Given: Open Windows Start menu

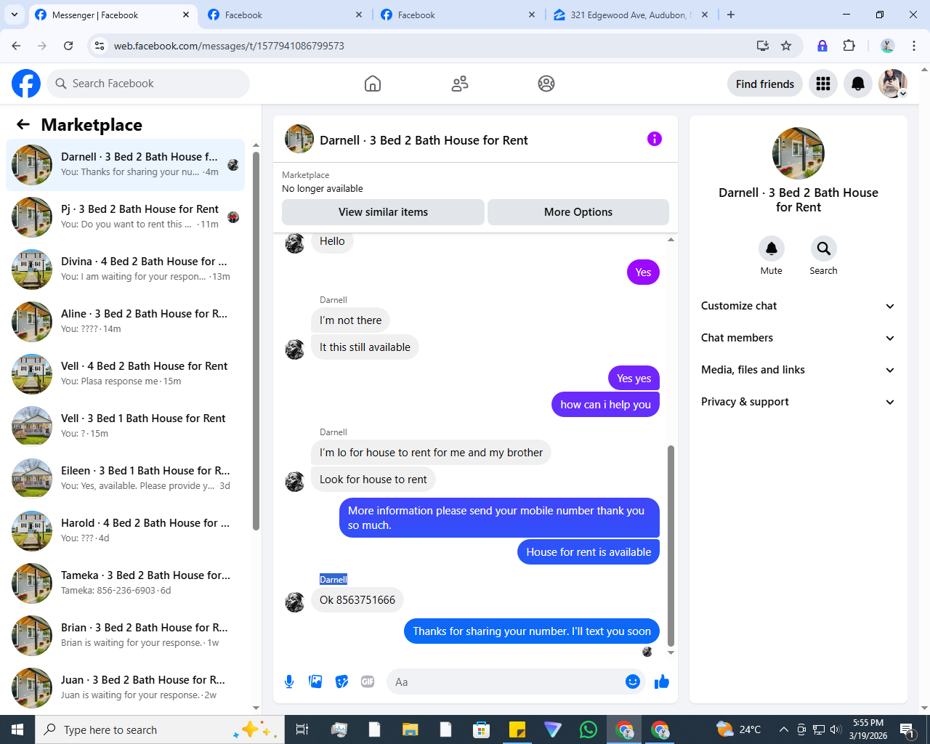Looking at the screenshot, I should 17,729.
